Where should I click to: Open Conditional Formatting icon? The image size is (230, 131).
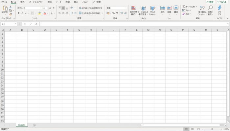tap(134, 8)
